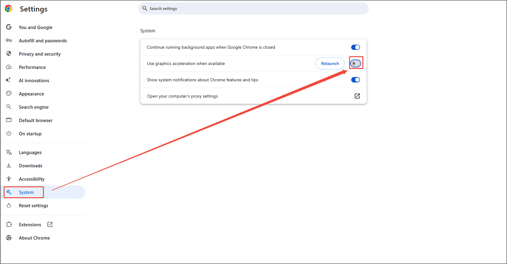Click the Default browser icon
The width and height of the screenshot is (507, 264).
(x=8, y=120)
